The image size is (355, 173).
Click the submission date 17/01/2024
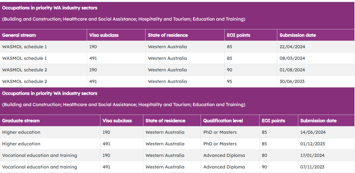click(x=312, y=156)
